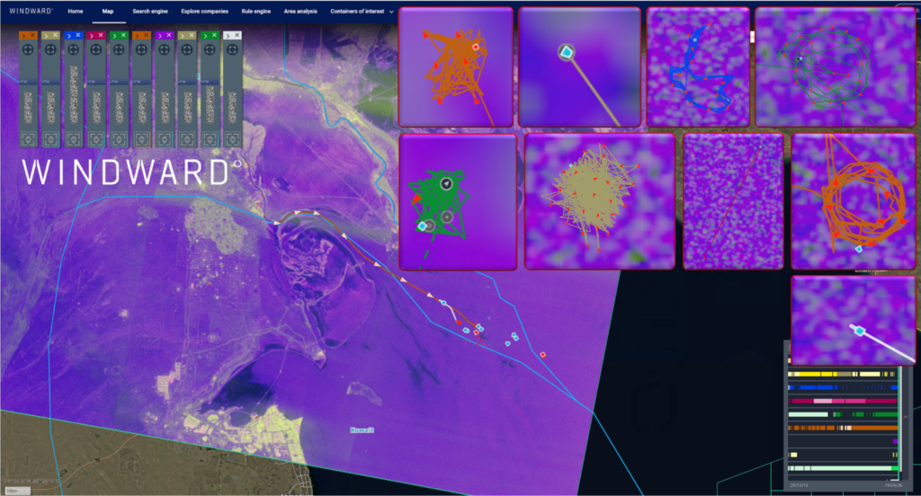Expand the blue vessel card chevron
921x496 pixels.
click(68, 36)
